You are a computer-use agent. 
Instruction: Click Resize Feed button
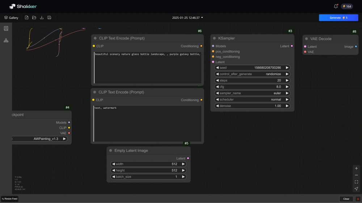pyautogui.click(x=10, y=199)
